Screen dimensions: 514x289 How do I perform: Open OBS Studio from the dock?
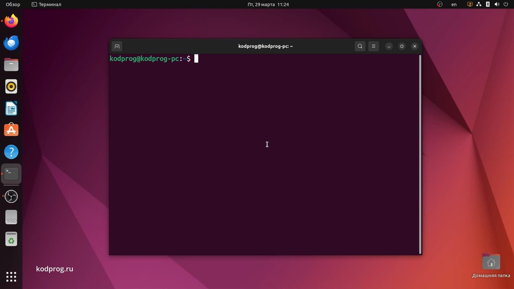pos(11,196)
